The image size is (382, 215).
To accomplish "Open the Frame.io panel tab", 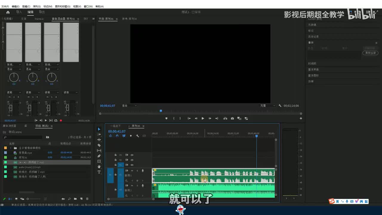I will tap(39, 19).
